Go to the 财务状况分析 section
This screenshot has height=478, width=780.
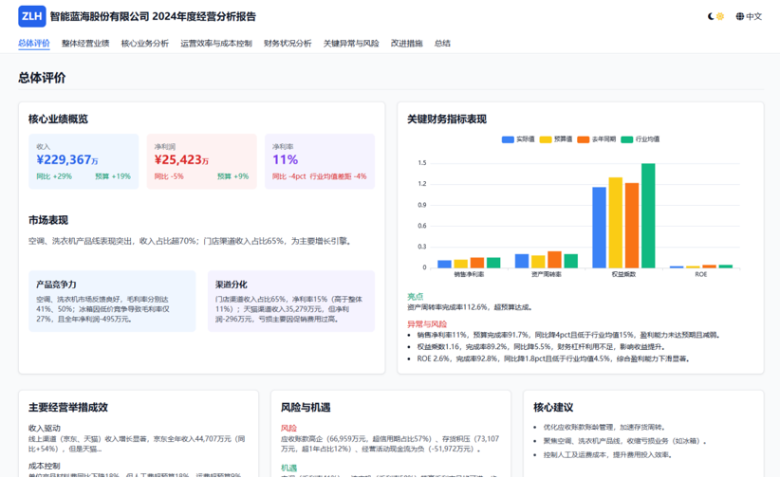pos(288,44)
